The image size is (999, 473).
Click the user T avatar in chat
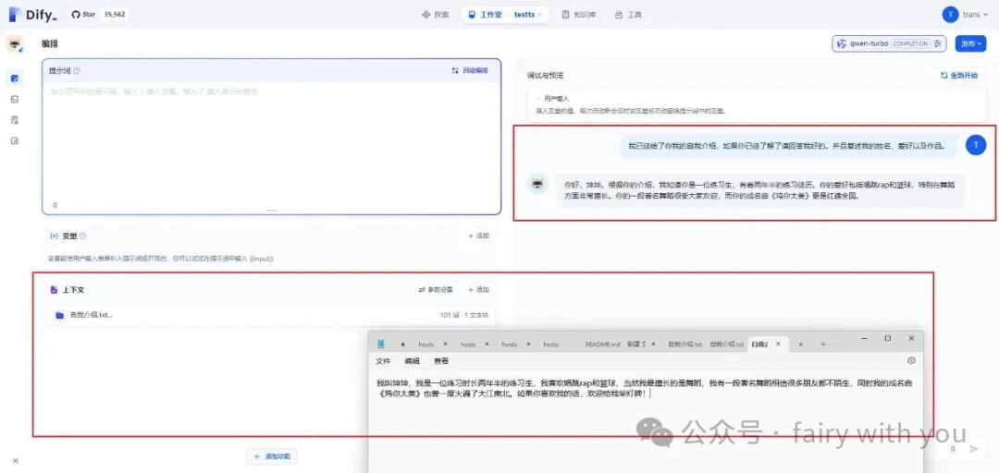976,145
